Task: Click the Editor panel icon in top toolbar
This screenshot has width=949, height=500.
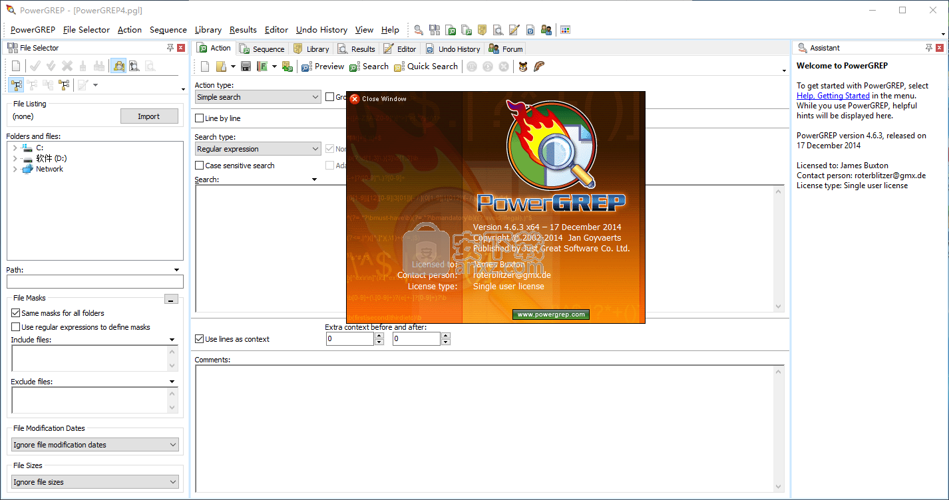Action: (x=514, y=30)
